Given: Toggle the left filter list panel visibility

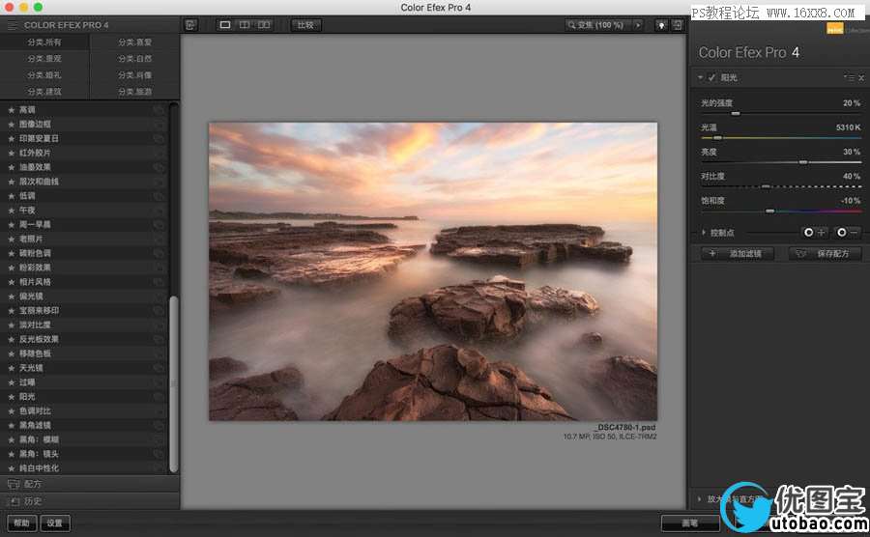Looking at the screenshot, I should pos(190,25).
